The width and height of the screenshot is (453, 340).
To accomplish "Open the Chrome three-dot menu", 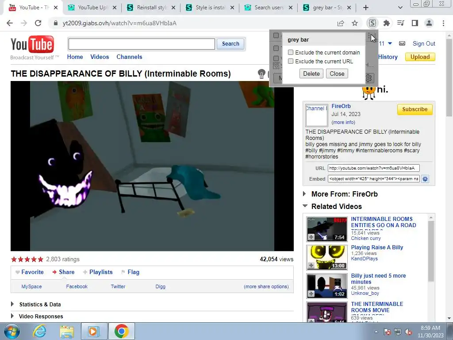I will point(443,23).
